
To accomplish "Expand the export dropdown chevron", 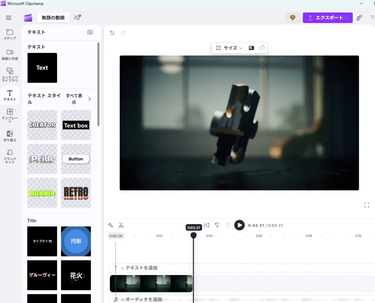I will [x=347, y=18].
